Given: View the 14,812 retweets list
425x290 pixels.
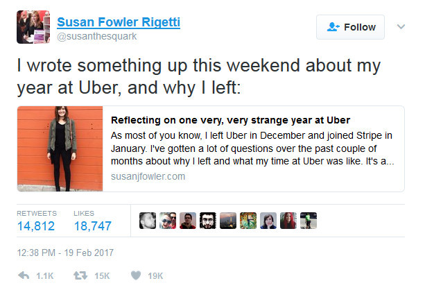Looking at the screenshot, I should tap(37, 225).
